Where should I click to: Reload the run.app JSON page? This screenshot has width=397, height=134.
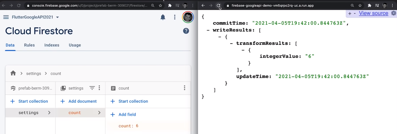[x=218, y=5]
